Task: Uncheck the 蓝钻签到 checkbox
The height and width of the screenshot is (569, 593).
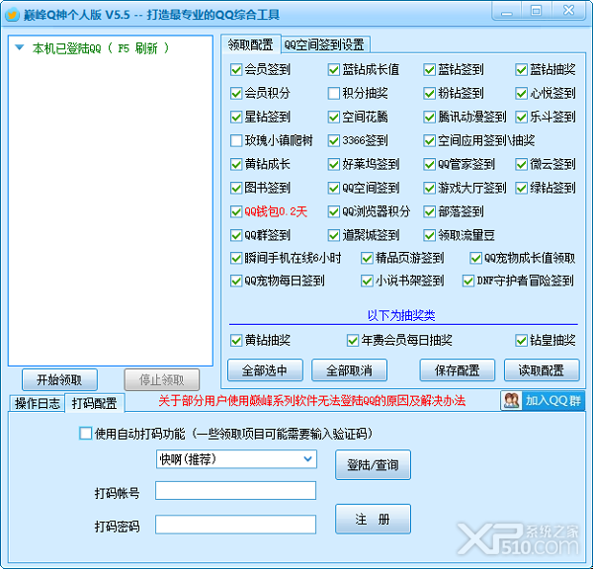Action: pos(429,69)
